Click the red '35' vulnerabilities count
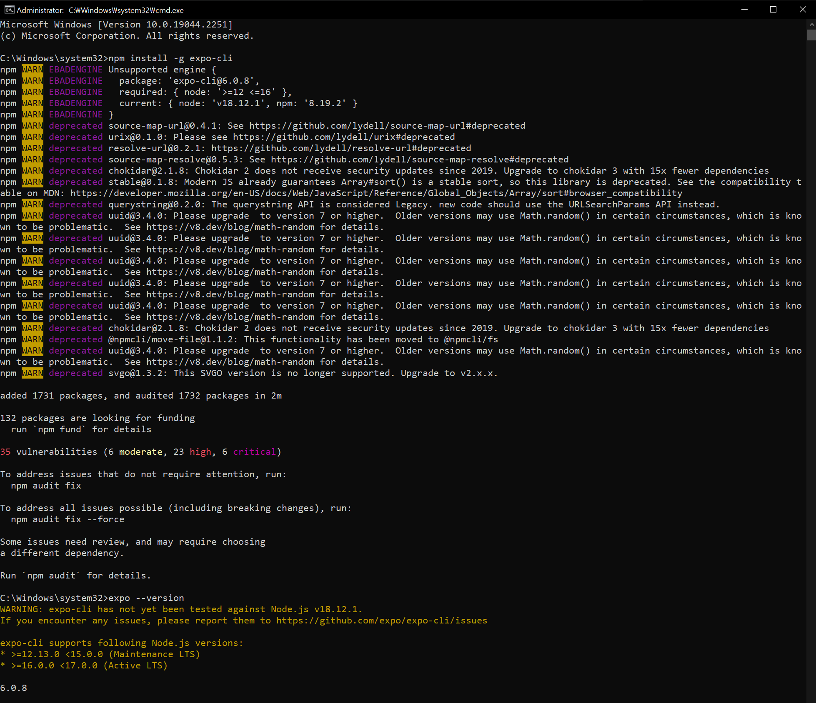This screenshot has height=703, width=816. coord(5,452)
